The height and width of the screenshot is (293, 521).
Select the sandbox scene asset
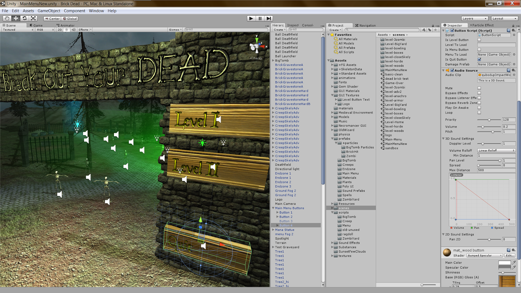[x=392, y=148]
